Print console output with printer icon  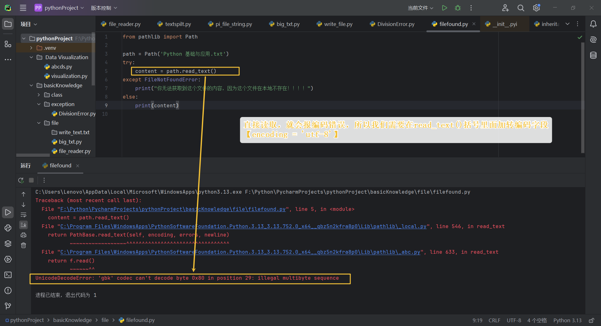[x=23, y=235]
